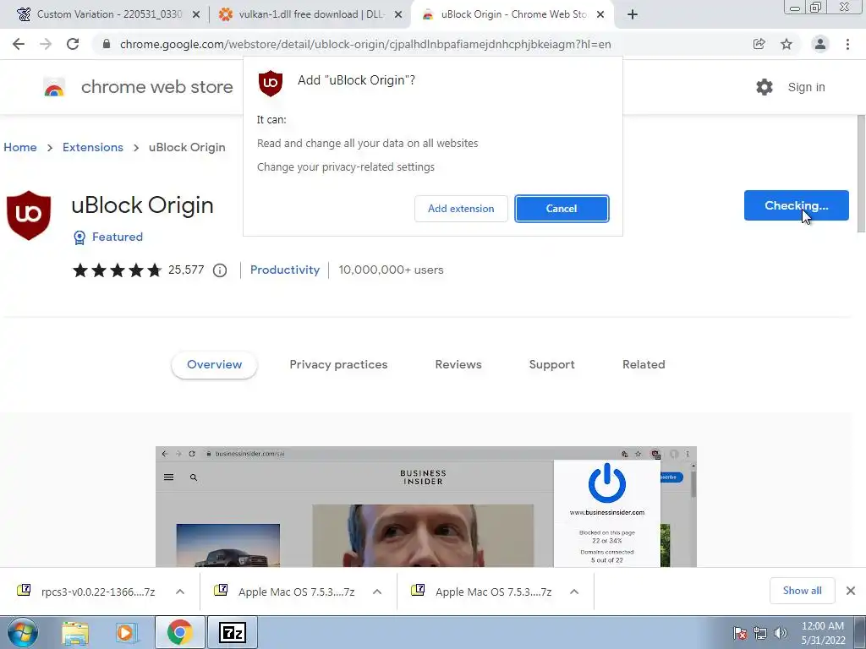
Task: Click the uBlock shield icon in the dialog
Action: (x=271, y=84)
